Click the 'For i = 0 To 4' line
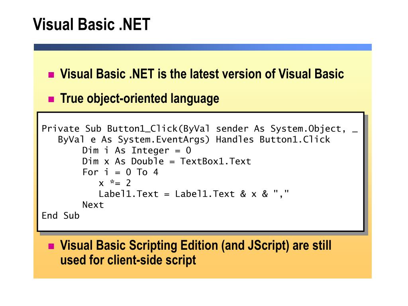This screenshot has width=408, height=306. [120, 172]
